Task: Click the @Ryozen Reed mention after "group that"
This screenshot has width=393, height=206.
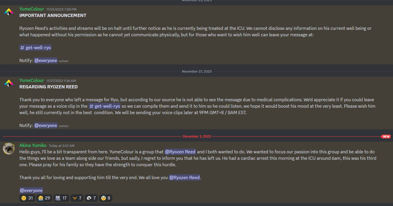Action: click(x=180, y=152)
